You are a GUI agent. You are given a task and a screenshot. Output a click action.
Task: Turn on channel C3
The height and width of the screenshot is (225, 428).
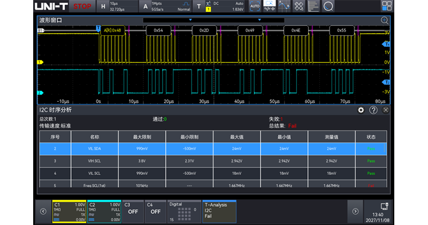133,212
